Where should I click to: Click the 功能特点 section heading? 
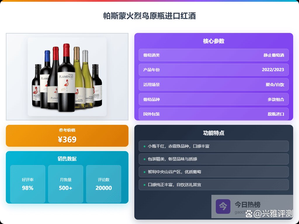213,133
